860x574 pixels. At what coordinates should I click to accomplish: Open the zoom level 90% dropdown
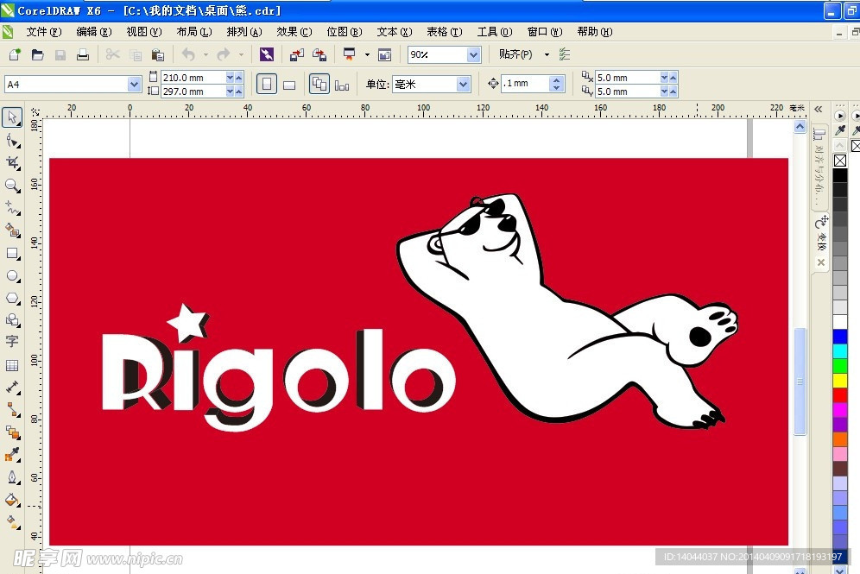[473, 54]
